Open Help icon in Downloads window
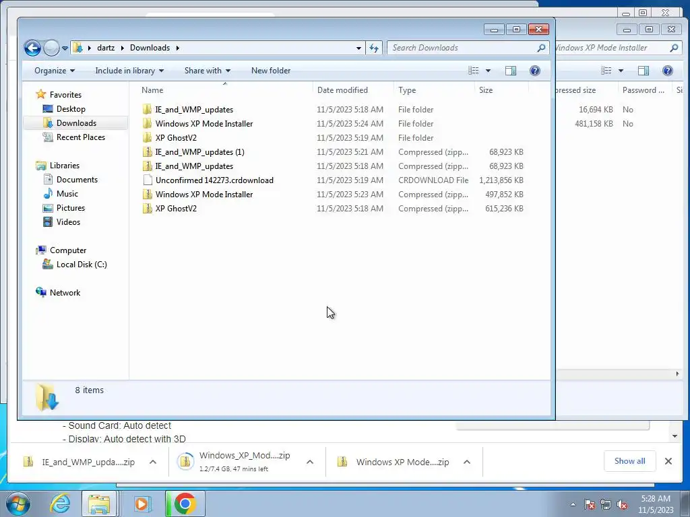 pos(534,71)
